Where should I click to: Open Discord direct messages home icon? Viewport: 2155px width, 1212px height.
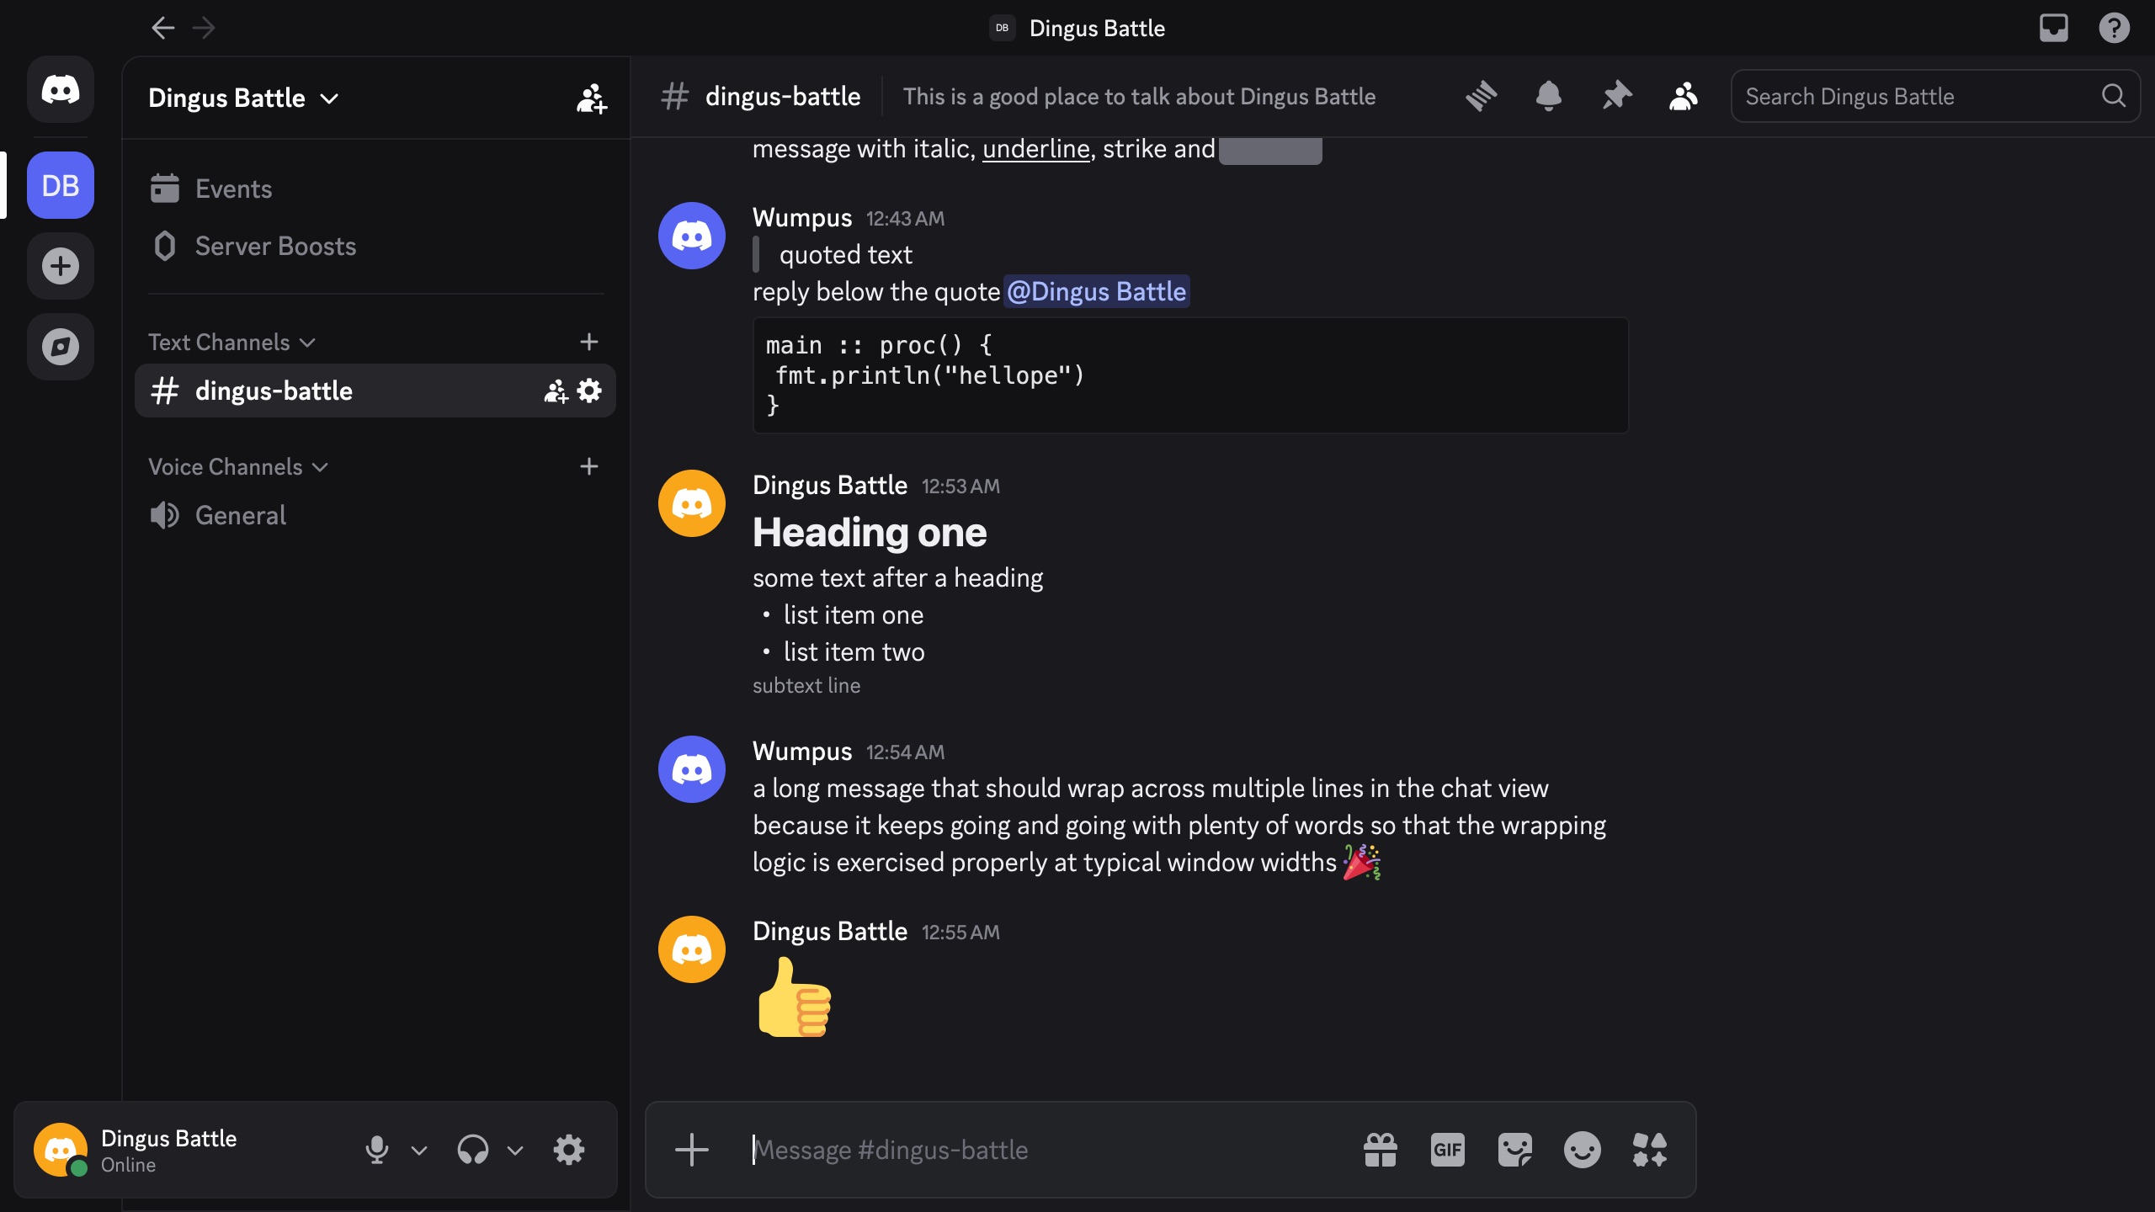[61, 89]
